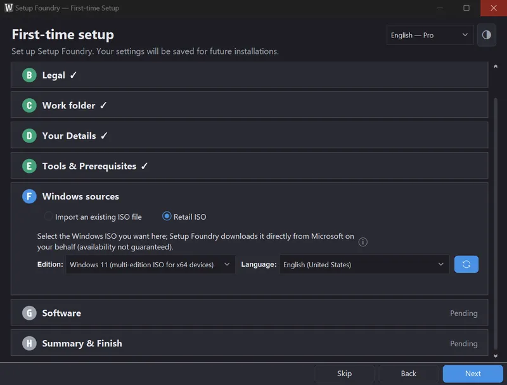The image size is (507, 385).
Task: Close the Setup Foundry window
Action: tap(494, 8)
